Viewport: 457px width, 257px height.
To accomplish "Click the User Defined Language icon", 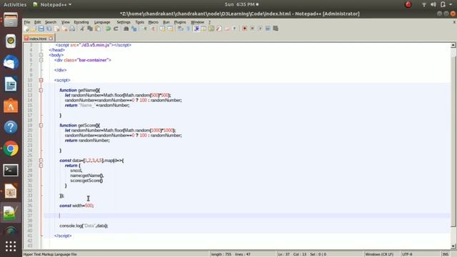I will pos(203,29).
